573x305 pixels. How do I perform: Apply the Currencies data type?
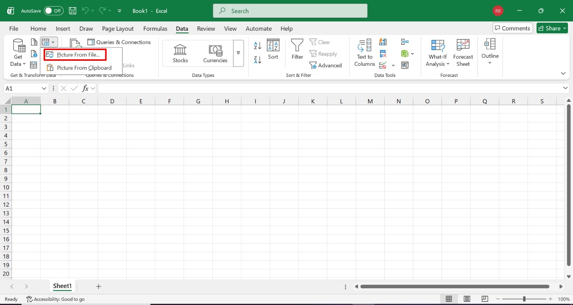point(215,53)
